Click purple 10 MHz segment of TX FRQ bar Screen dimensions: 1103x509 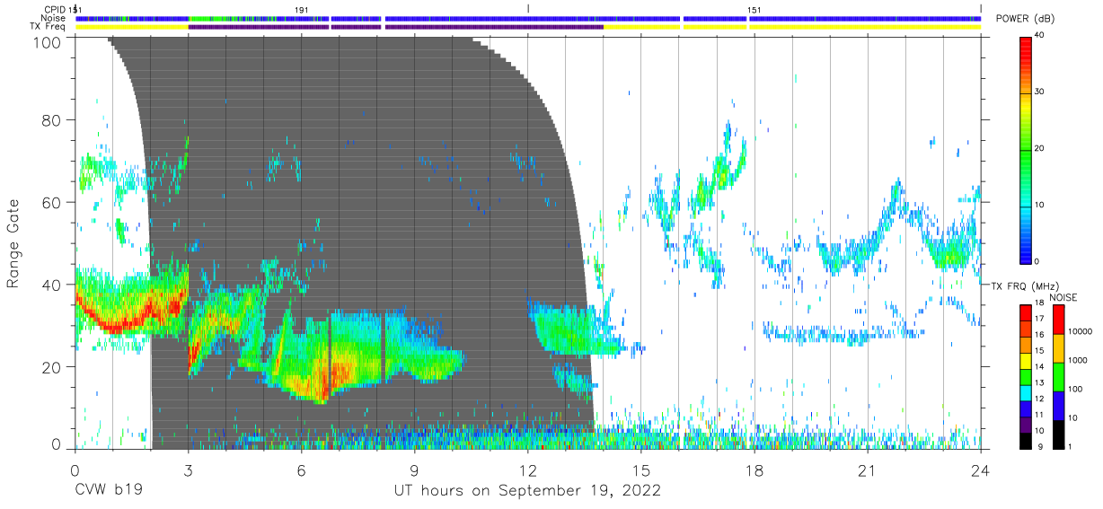tap(1025, 425)
